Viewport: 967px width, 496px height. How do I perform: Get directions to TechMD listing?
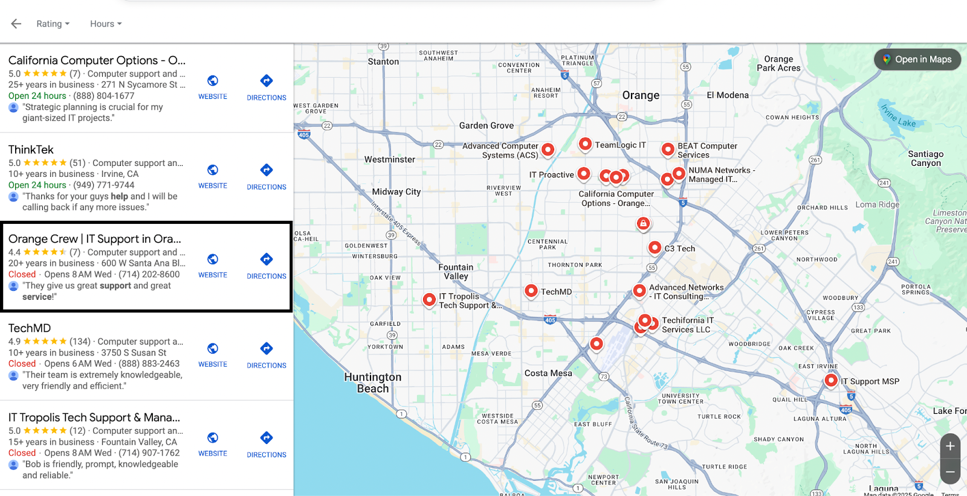267,349
